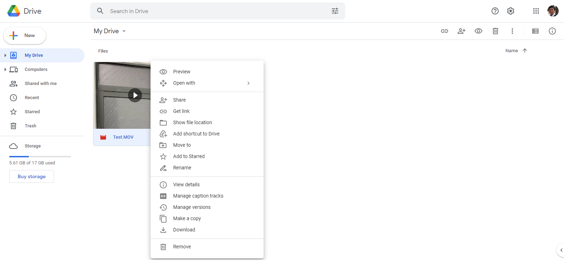
Task: Click the toolbar Share person icon
Action: 462,31
